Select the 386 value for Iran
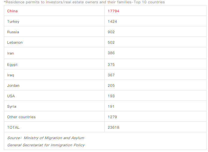The width and height of the screenshot is (208, 152). pos(111,53)
